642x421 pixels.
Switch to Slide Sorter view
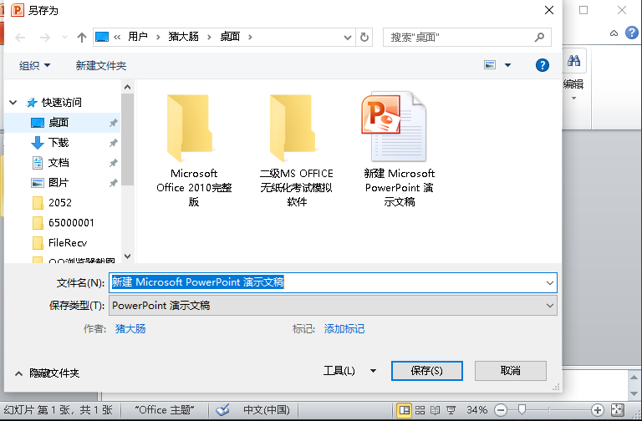(420, 410)
